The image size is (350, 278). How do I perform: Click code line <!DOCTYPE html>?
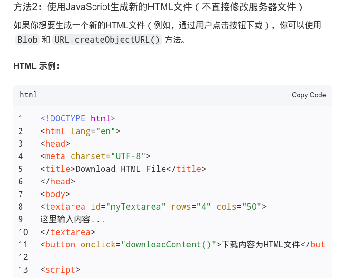click(78, 118)
